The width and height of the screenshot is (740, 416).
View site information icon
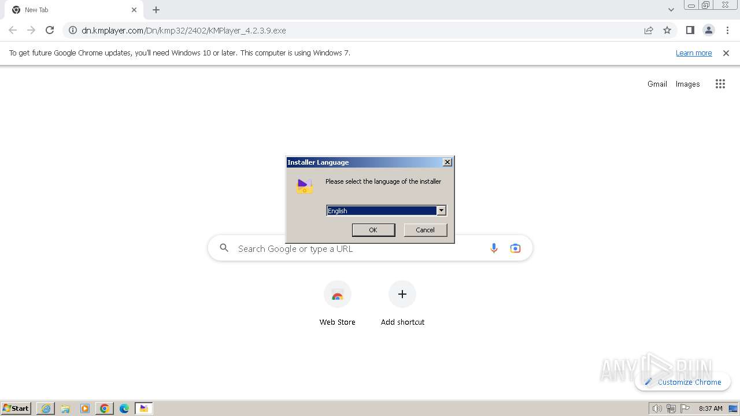coord(73,30)
